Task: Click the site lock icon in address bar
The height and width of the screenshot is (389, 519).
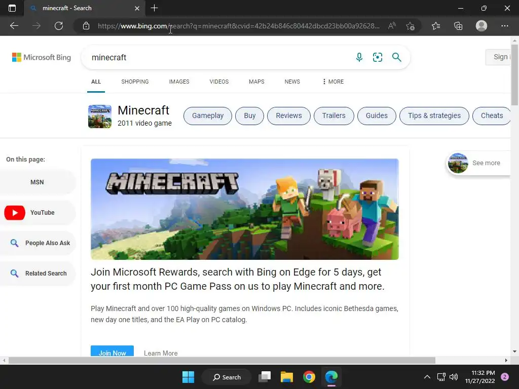Action: (86, 26)
